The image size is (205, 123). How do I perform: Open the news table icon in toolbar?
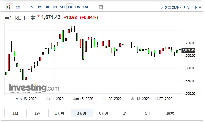click(100, 7)
